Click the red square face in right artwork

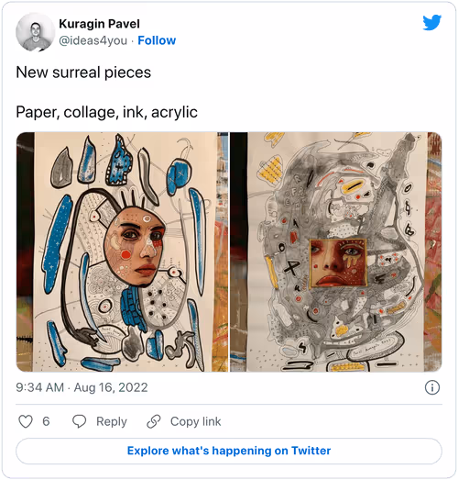coord(338,263)
